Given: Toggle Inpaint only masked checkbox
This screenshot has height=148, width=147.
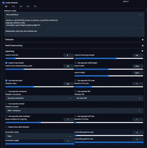Looking at the screenshot, I should tap(6, 63).
